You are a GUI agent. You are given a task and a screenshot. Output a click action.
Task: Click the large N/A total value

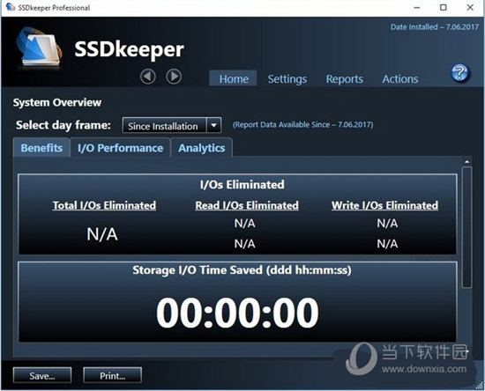pos(102,234)
